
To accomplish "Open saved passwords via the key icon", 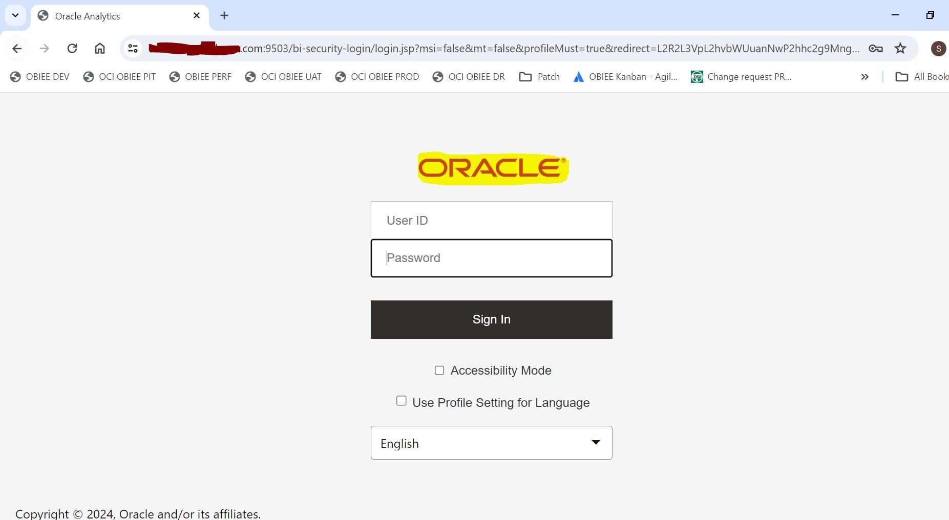I will tap(875, 48).
